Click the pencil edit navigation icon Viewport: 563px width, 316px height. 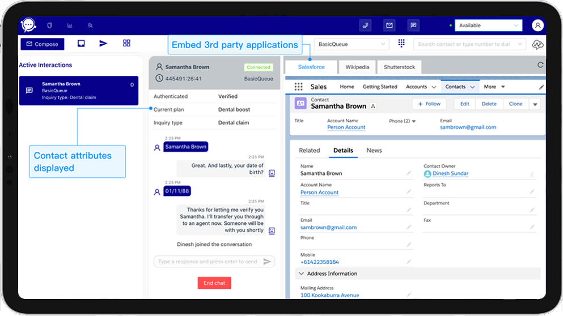click(541, 87)
